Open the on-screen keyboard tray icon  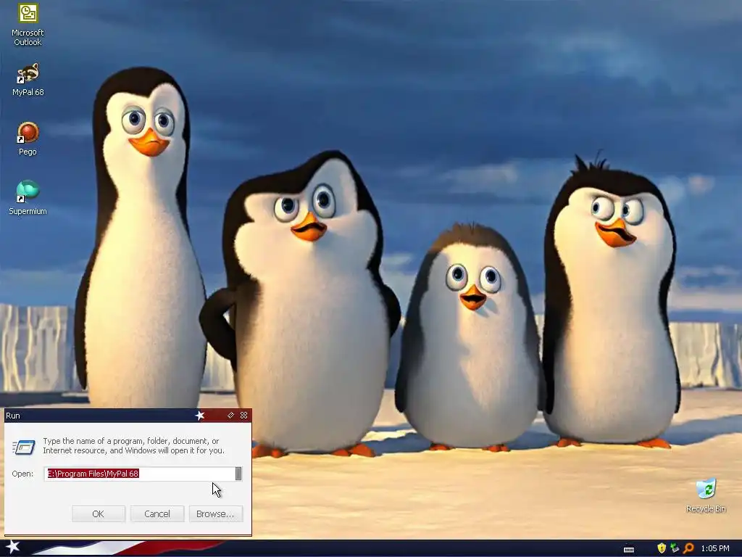629,548
